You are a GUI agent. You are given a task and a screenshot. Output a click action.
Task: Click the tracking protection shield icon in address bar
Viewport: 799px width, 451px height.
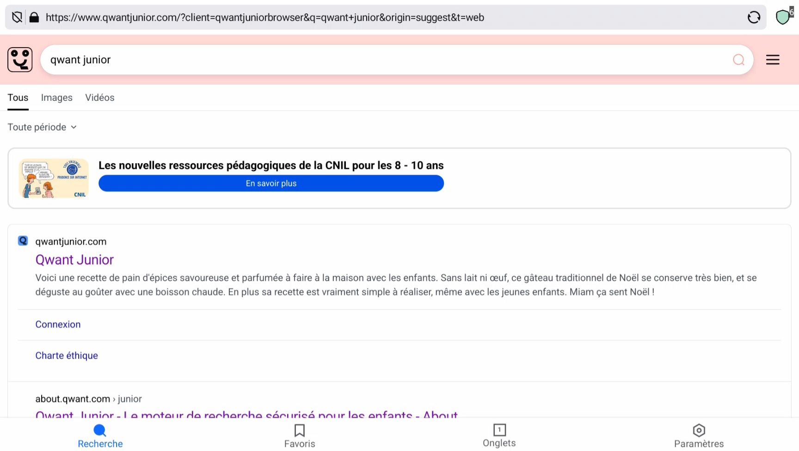click(x=17, y=18)
